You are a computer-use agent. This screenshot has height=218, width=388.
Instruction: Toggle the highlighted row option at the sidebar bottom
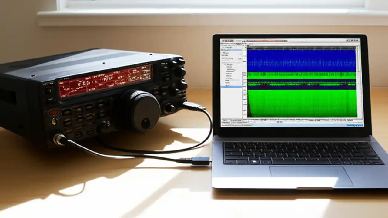point(230,87)
